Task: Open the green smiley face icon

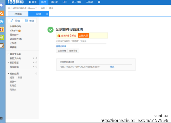Action: click(2, 38)
